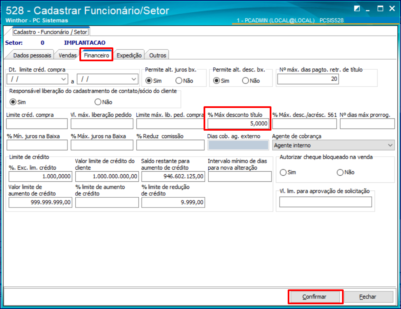The width and height of the screenshot is (401, 309).
Task: Focus the Nº dias máx prorrog. field
Action: click(367, 124)
